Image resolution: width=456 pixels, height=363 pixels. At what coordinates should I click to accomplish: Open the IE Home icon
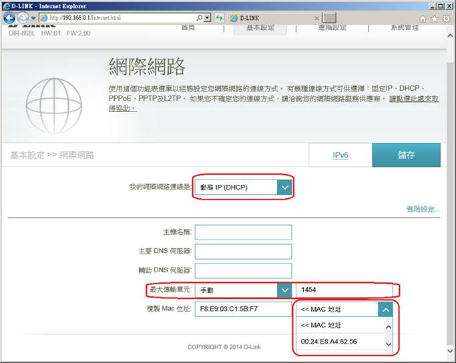point(423,18)
